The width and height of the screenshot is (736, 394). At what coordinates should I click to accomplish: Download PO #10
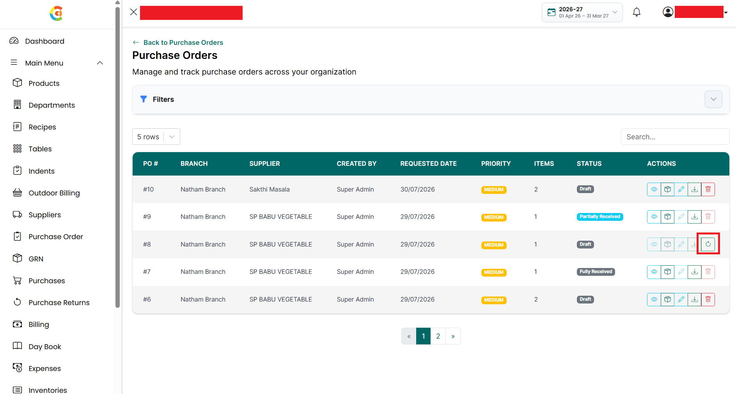tap(695, 189)
